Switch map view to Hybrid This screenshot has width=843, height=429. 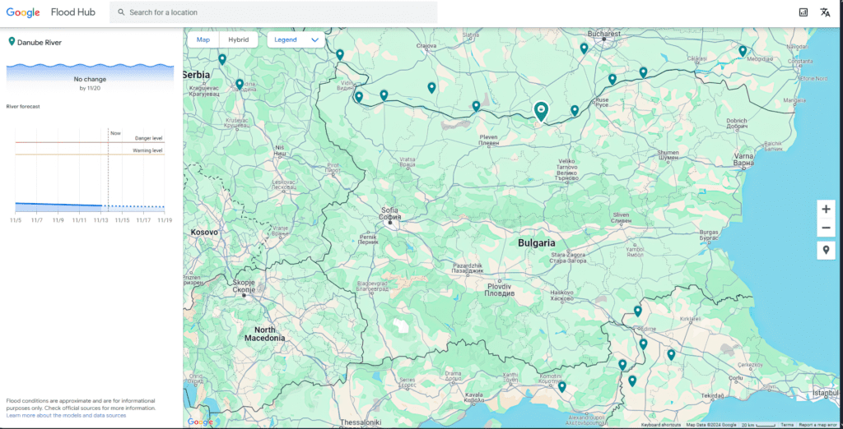point(238,39)
